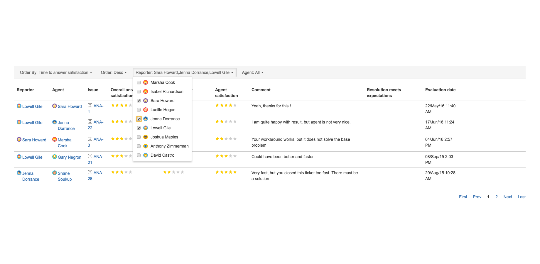This screenshot has height=264, width=540.
Task: Uncheck the Sara Howard reporter checkbox
Action: 139,101
